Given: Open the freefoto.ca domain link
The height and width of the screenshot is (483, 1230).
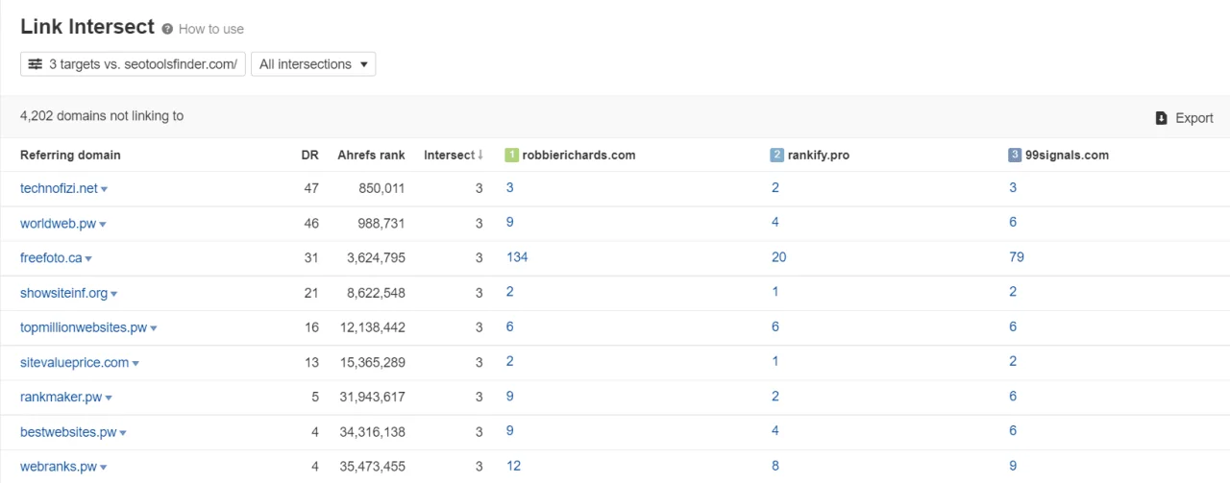Looking at the screenshot, I should pyautogui.click(x=51, y=257).
